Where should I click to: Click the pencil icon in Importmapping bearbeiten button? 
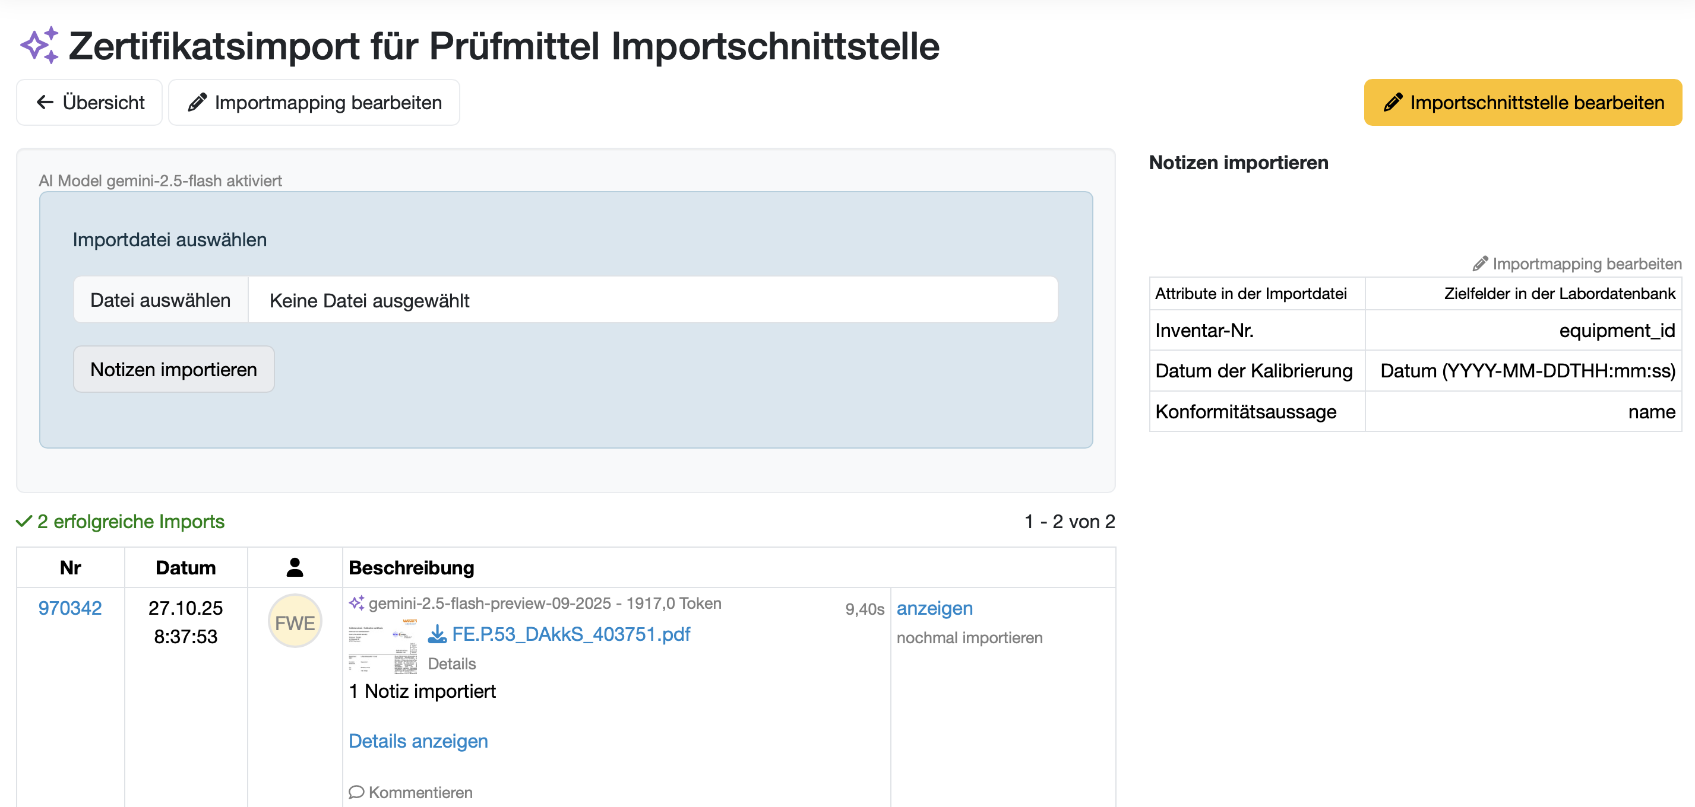click(197, 103)
